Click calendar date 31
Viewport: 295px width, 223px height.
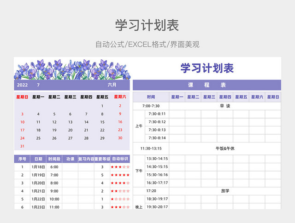coord(22,146)
